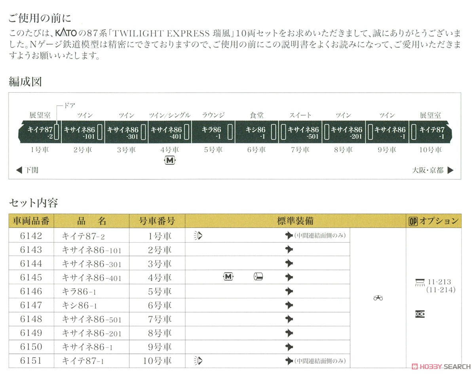Viewport: 475px width, 374px height.
Task: Click the interior lighting icon beside 11-213
Action: click(419, 282)
